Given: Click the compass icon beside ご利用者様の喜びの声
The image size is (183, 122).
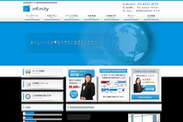Looking at the screenshot, I should tap(28, 96).
